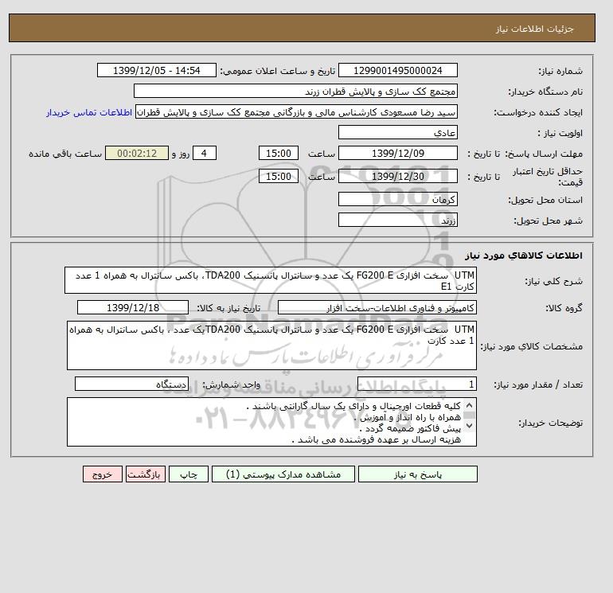This screenshot has width=613, height=593.
Task: Click the مشخصات کالای مورد نیاز text area
Action: pyautogui.click(x=271, y=345)
